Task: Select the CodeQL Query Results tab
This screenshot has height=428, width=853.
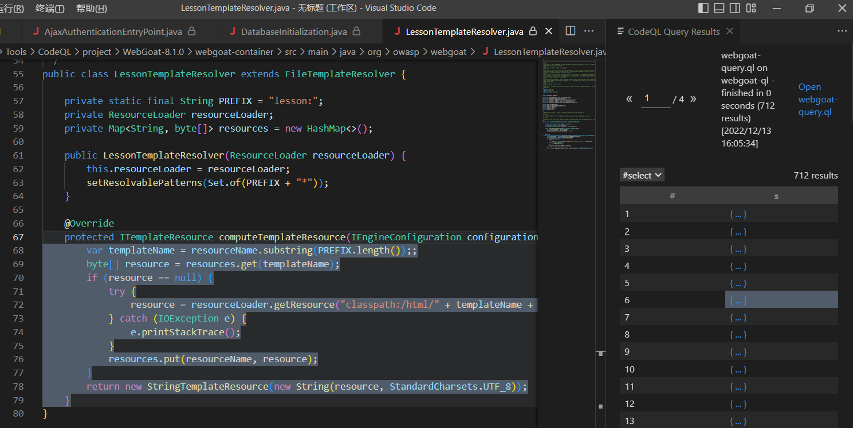Action: tap(673, 31)
